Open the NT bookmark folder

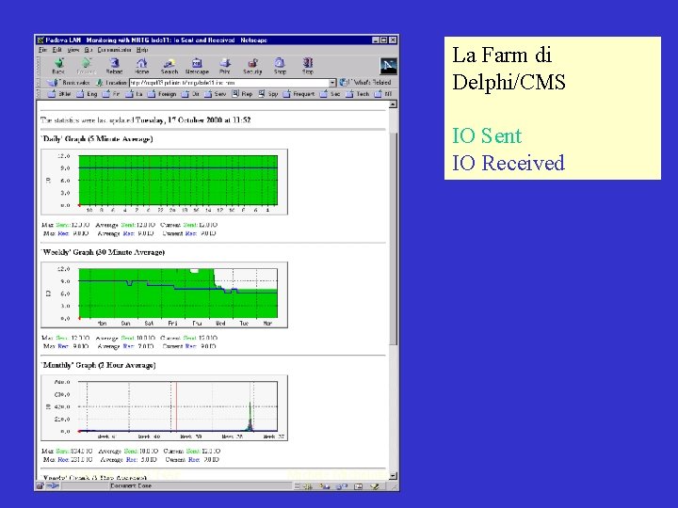pos(383,94)
